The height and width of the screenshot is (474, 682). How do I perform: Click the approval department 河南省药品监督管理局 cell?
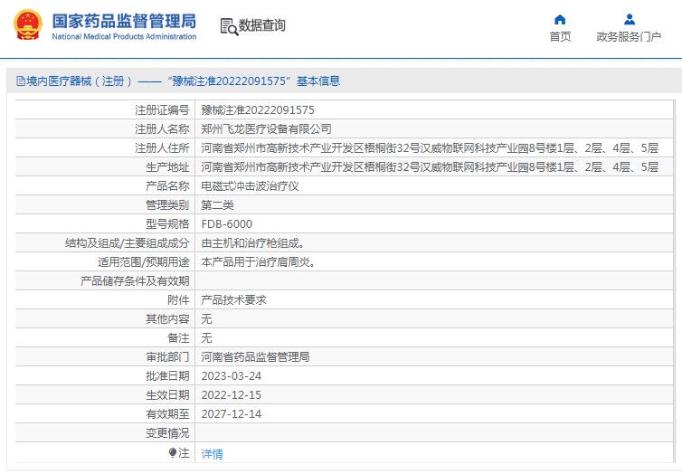coord(255,356)
